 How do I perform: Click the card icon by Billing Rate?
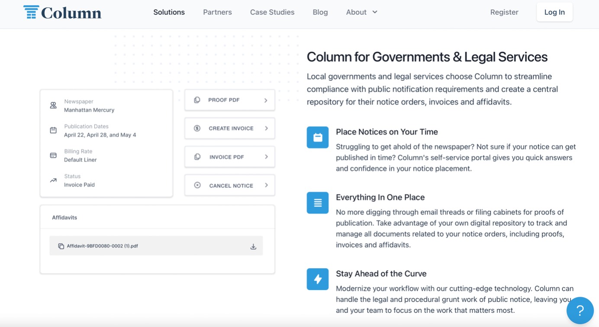(53, 156)
